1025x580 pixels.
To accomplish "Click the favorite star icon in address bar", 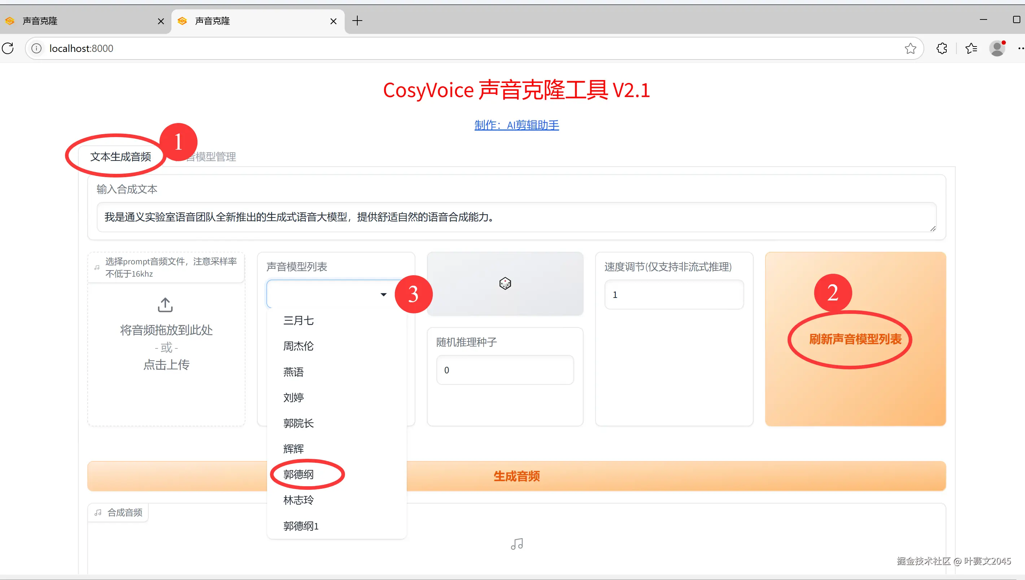I will (x=910, y=48).
